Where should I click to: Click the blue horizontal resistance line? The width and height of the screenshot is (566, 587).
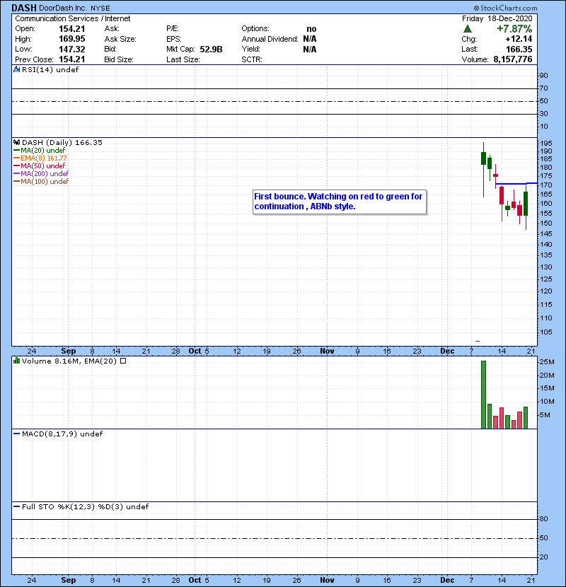point(516,183)
